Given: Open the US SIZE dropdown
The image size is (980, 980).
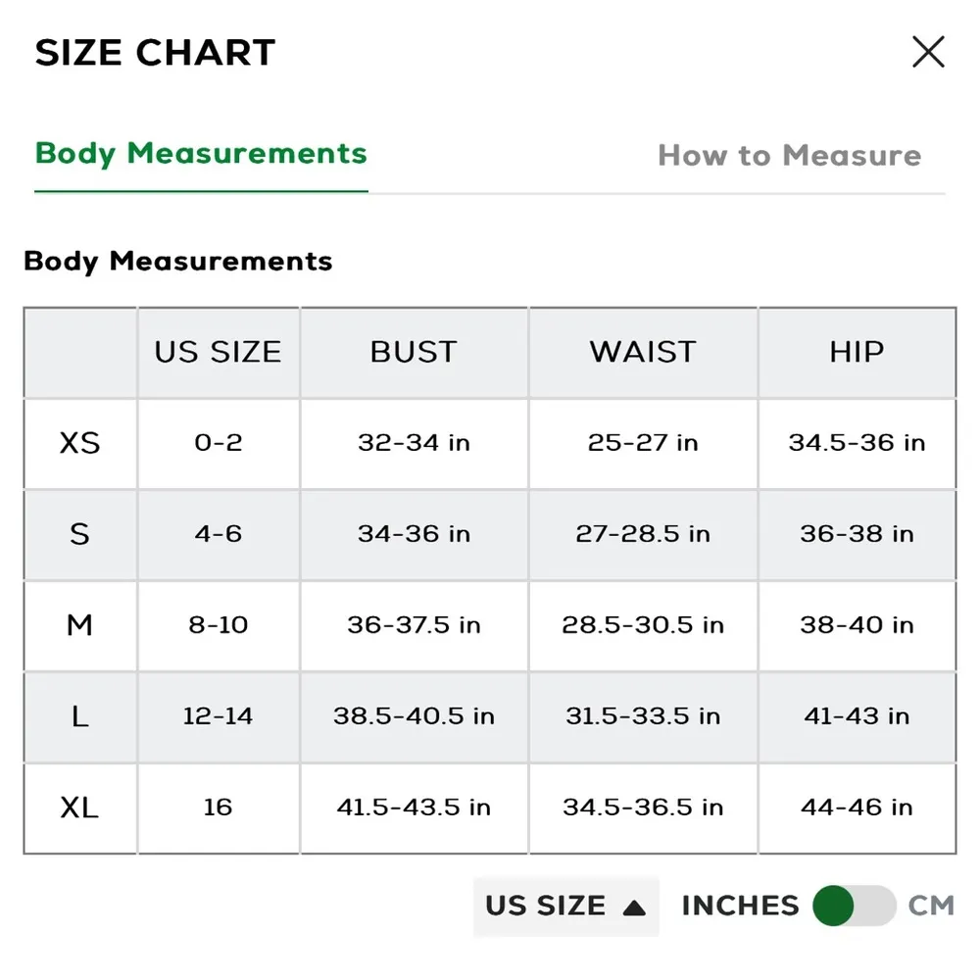Looking at the screenshot, I should (565, 906).
